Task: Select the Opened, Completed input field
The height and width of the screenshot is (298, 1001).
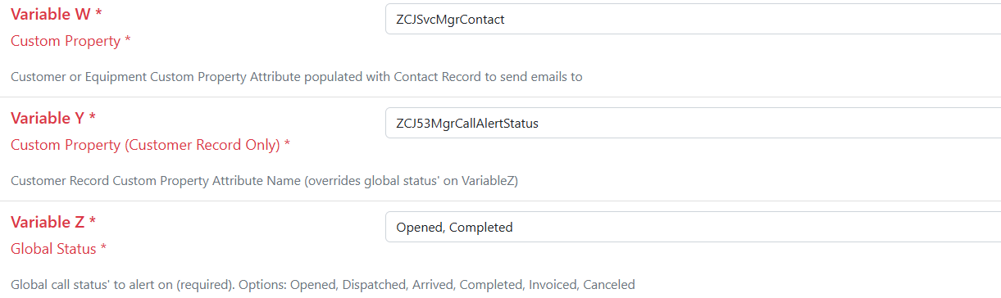Action: point(694,227)
